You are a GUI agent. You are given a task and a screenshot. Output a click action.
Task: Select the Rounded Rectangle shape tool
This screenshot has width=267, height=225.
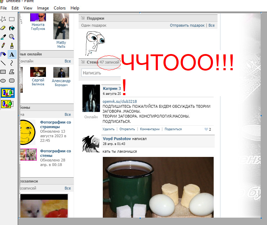(12, 80)
